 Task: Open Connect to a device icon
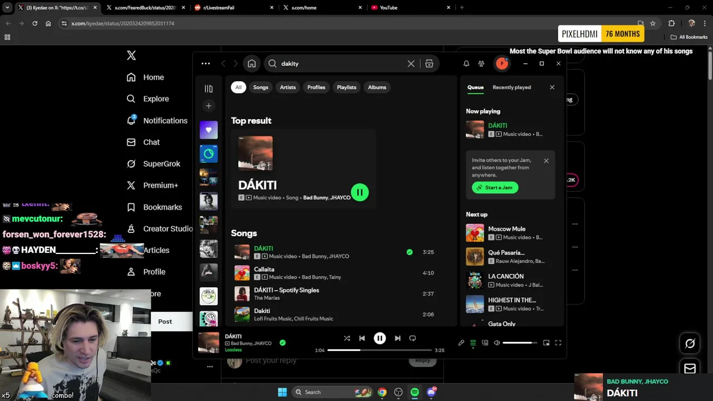click(x=485, y=343)
